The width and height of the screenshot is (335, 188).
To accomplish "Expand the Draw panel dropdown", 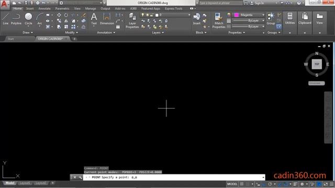I will pos(28,32).
